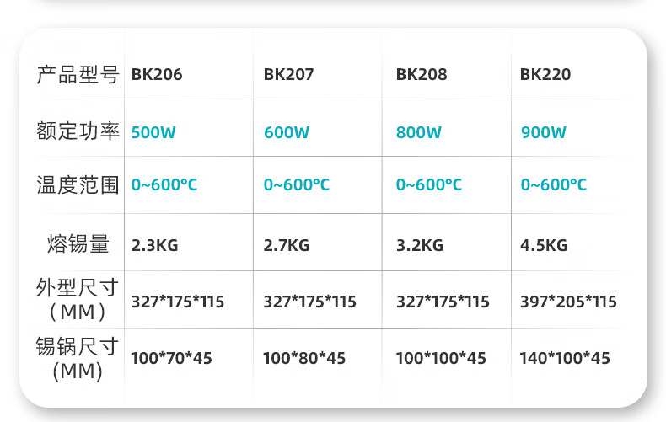This screenshot has width=666, height=422.
Task: Click the 500W rated power value
Action: [x=153, y=132]
